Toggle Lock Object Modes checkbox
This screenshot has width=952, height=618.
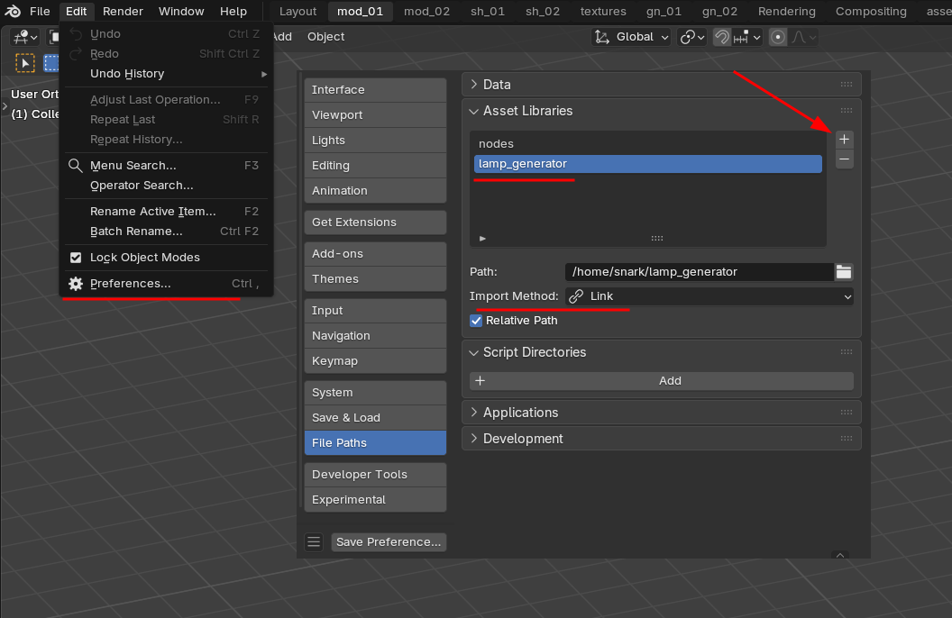76,257
